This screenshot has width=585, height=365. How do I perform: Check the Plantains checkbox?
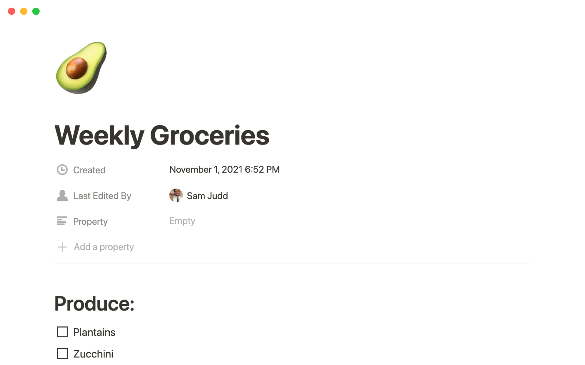(62, 332)
